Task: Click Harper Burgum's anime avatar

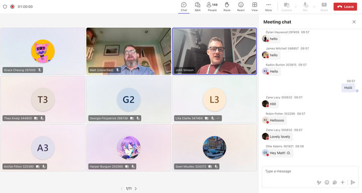Action: [x=129, y=148]
